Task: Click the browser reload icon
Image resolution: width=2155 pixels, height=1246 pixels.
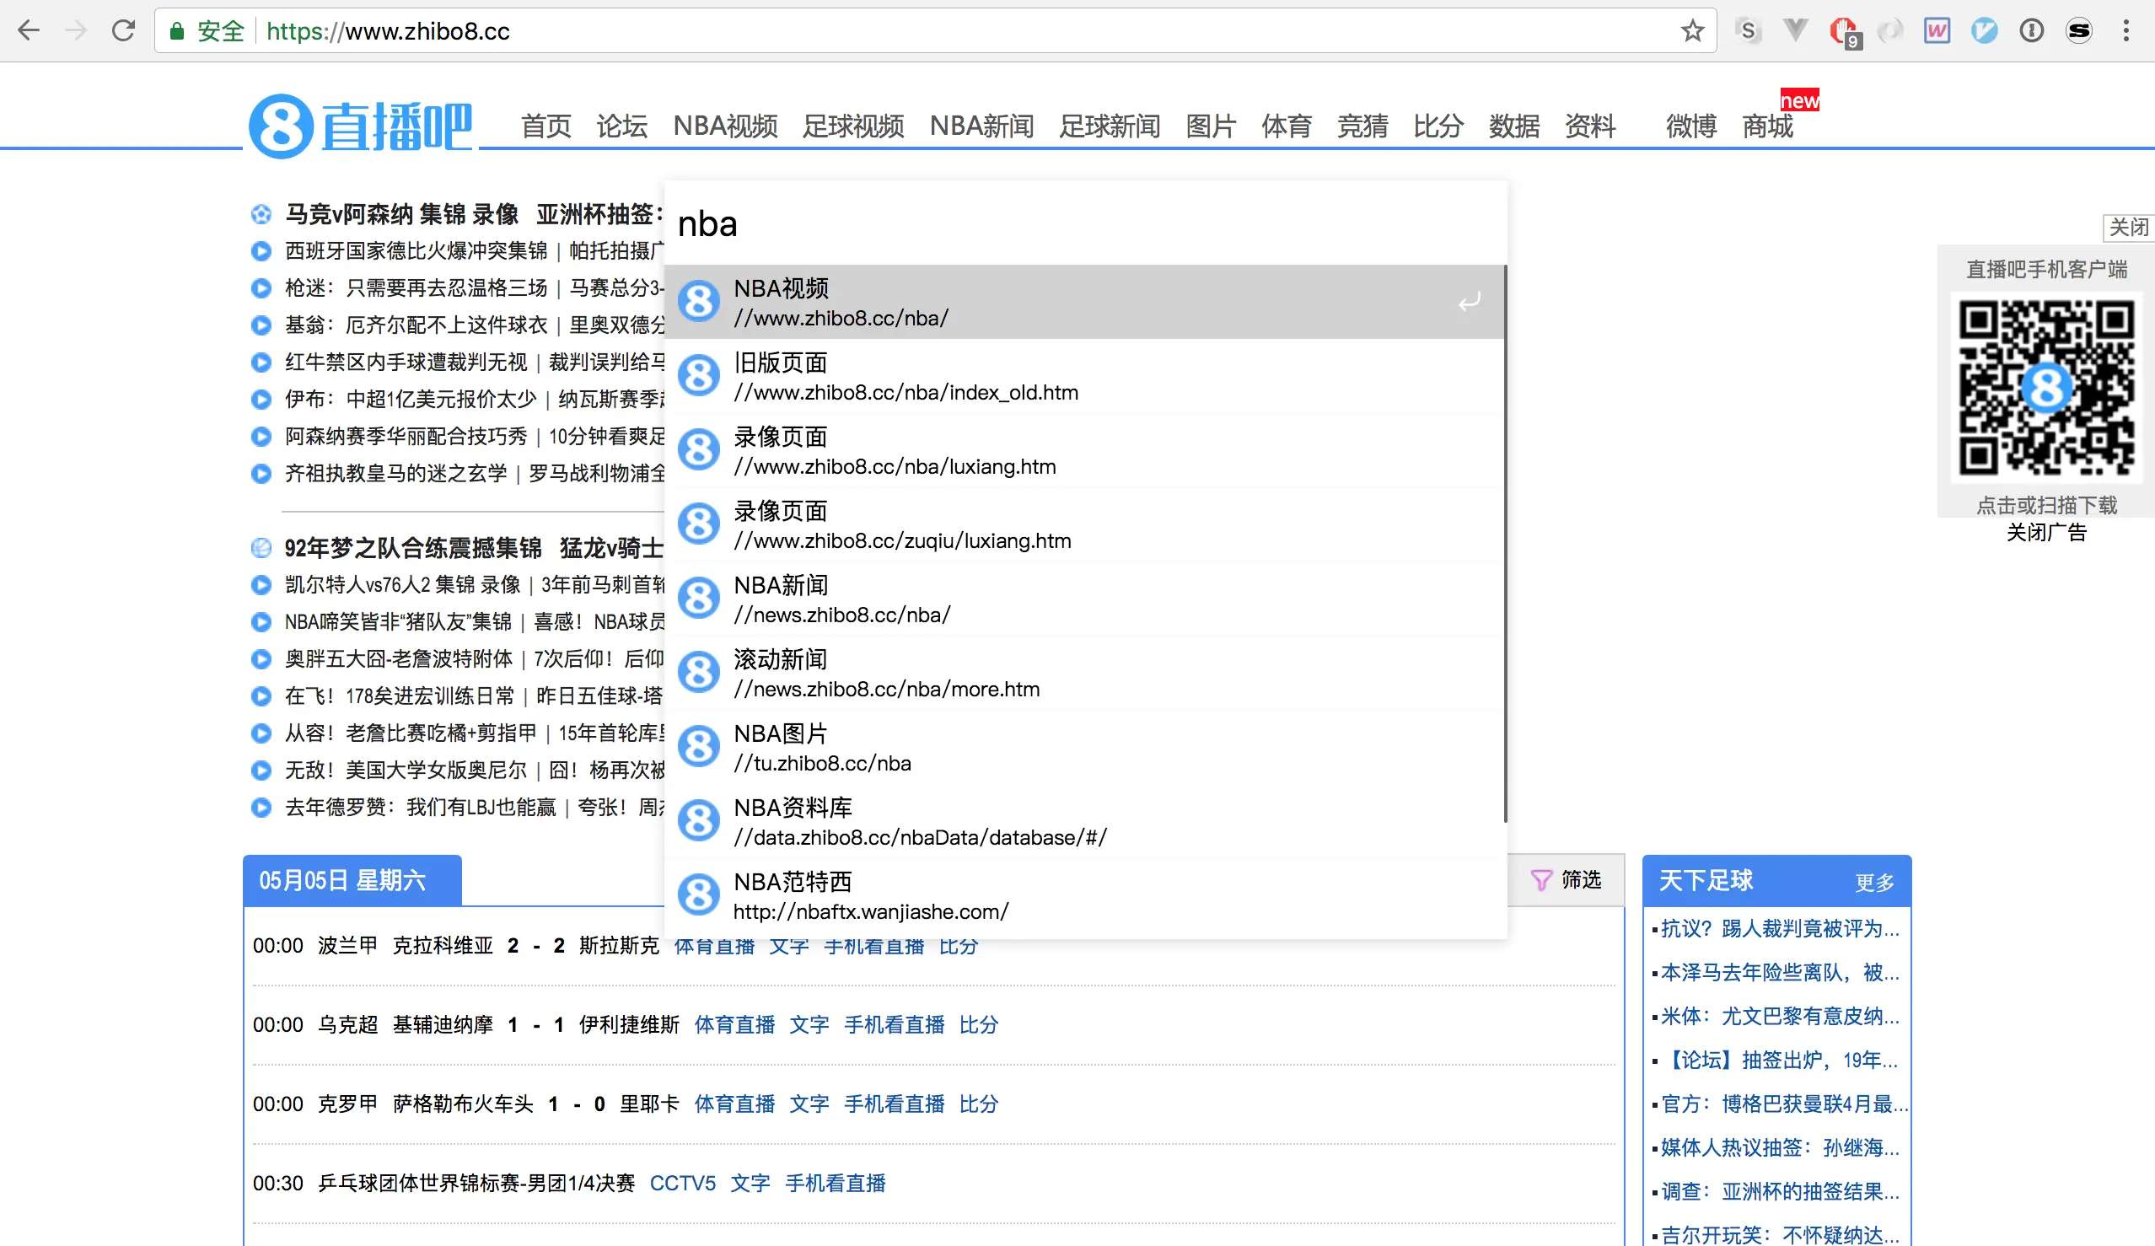Action: 124,31
